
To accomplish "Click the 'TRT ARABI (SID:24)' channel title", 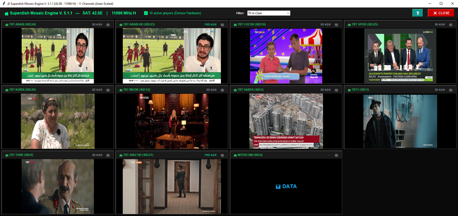I will [23, 25].
